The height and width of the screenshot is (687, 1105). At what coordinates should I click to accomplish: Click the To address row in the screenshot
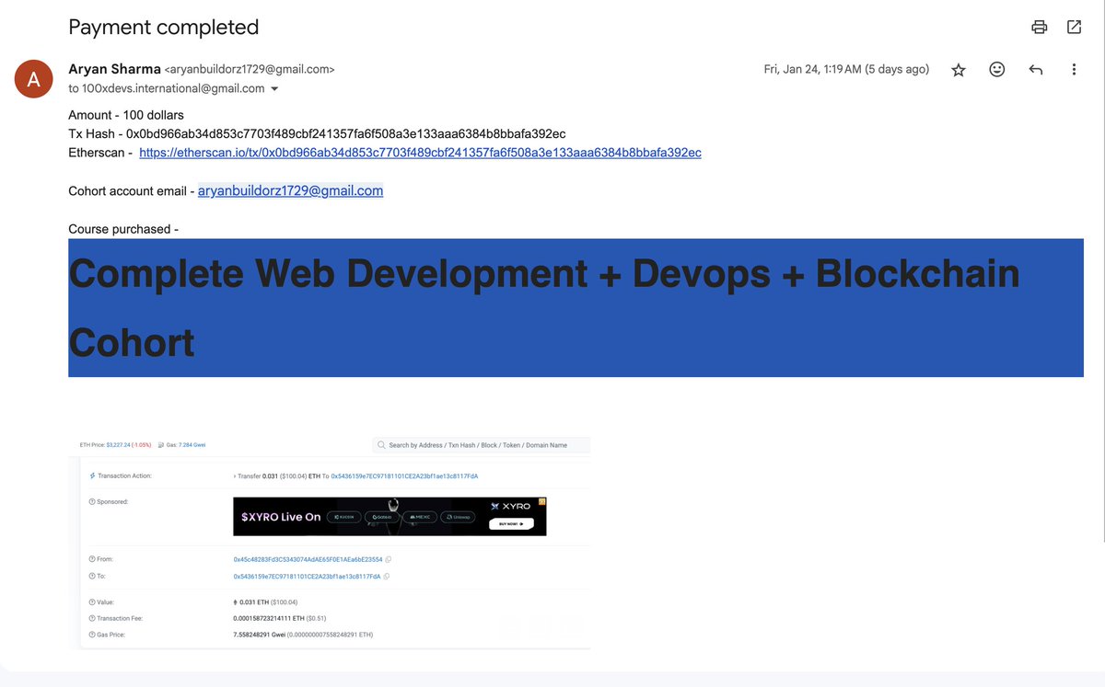point(308,577)
